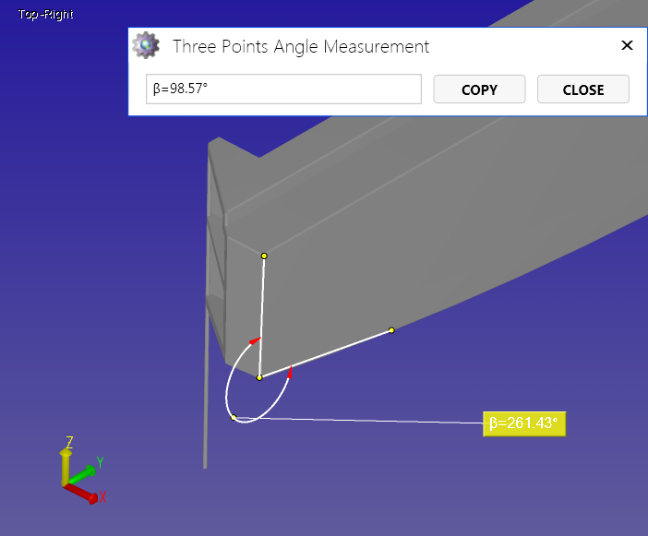Click the red X axis arrow
Screen dimensions: 648x536
(x=83, y=494)
